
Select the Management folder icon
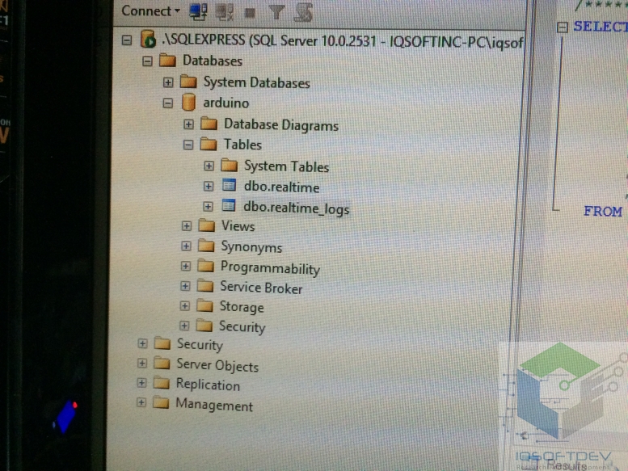pyautogui.click(x=161, y=402)
